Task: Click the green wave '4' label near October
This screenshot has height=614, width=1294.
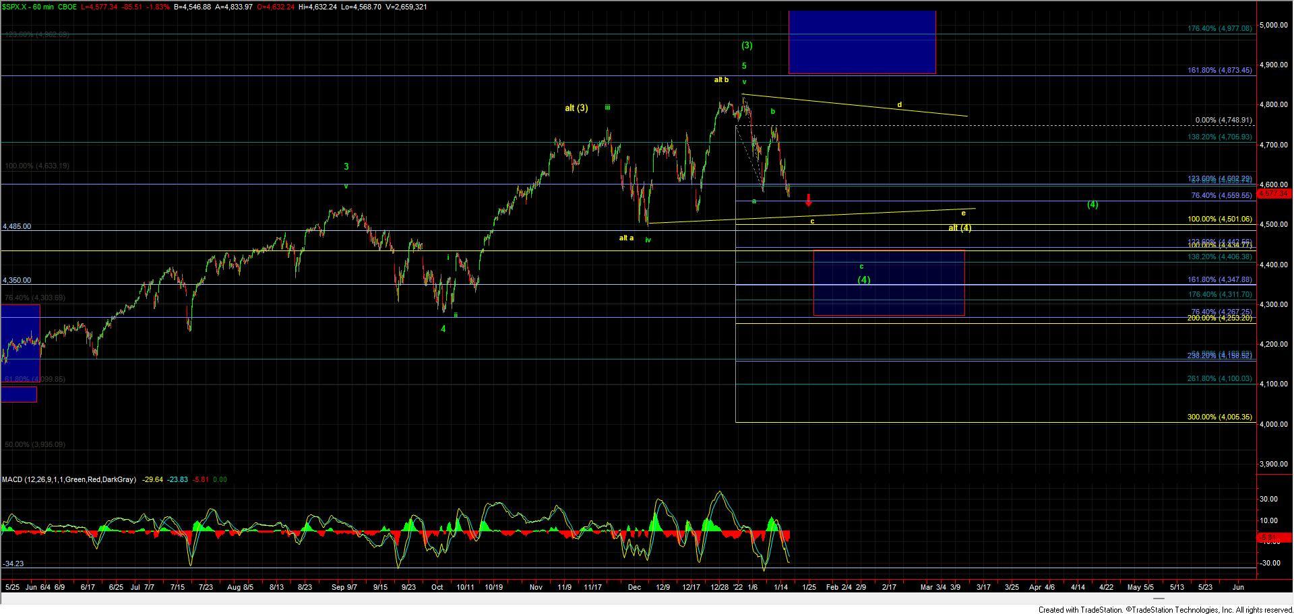Action: pyautogui.click(x=443, y=329)
